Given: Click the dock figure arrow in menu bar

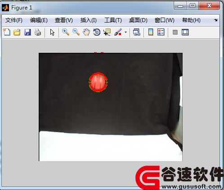Looking at the screenshot, I should (216, 20).
